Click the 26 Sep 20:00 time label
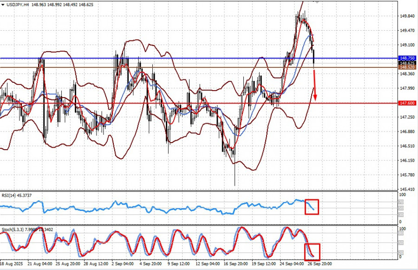The height and width of the screenshot is (270, 418). pos(320,264)
